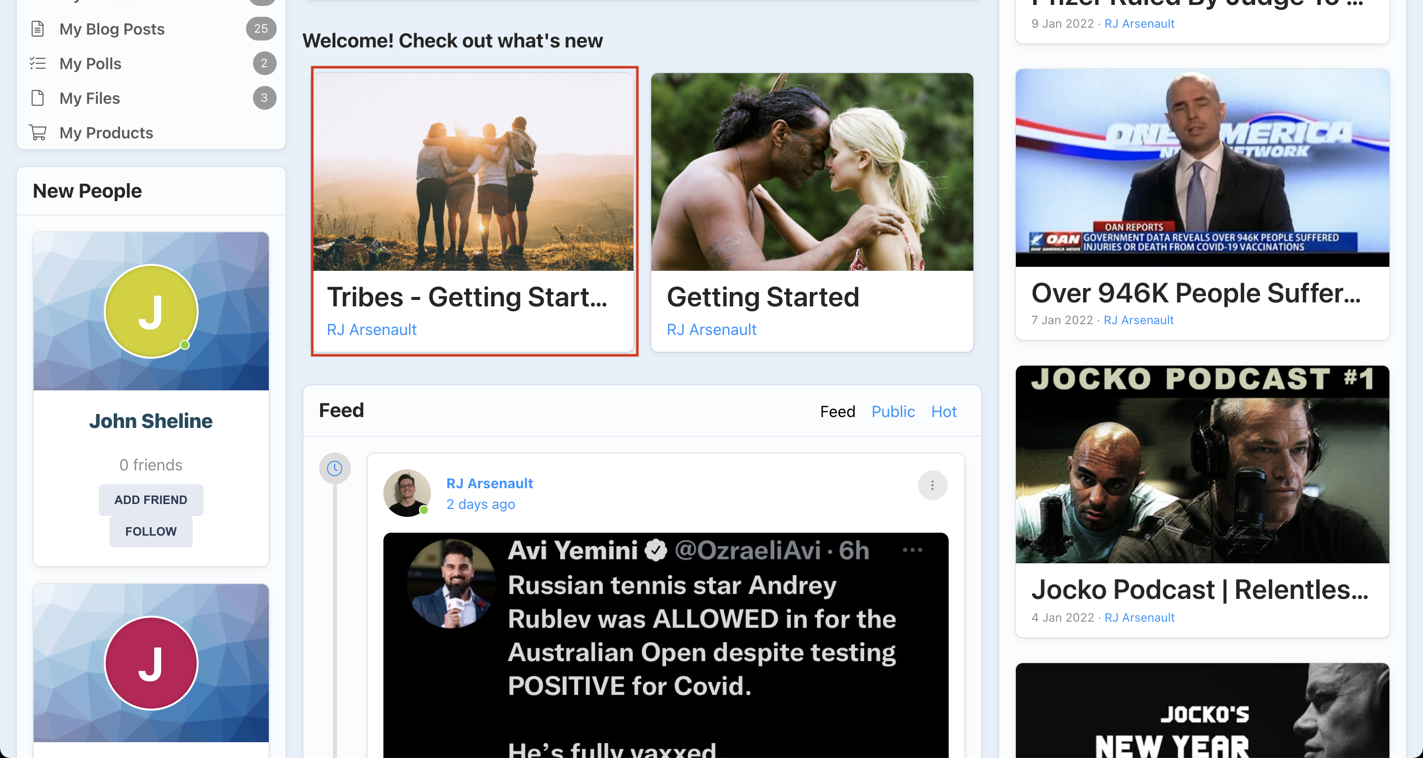
Task: Open the John Sheline profile name link
Action: [x=151, y=421]
